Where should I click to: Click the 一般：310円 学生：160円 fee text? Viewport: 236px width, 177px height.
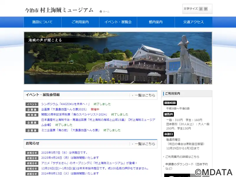click(184, 120)
